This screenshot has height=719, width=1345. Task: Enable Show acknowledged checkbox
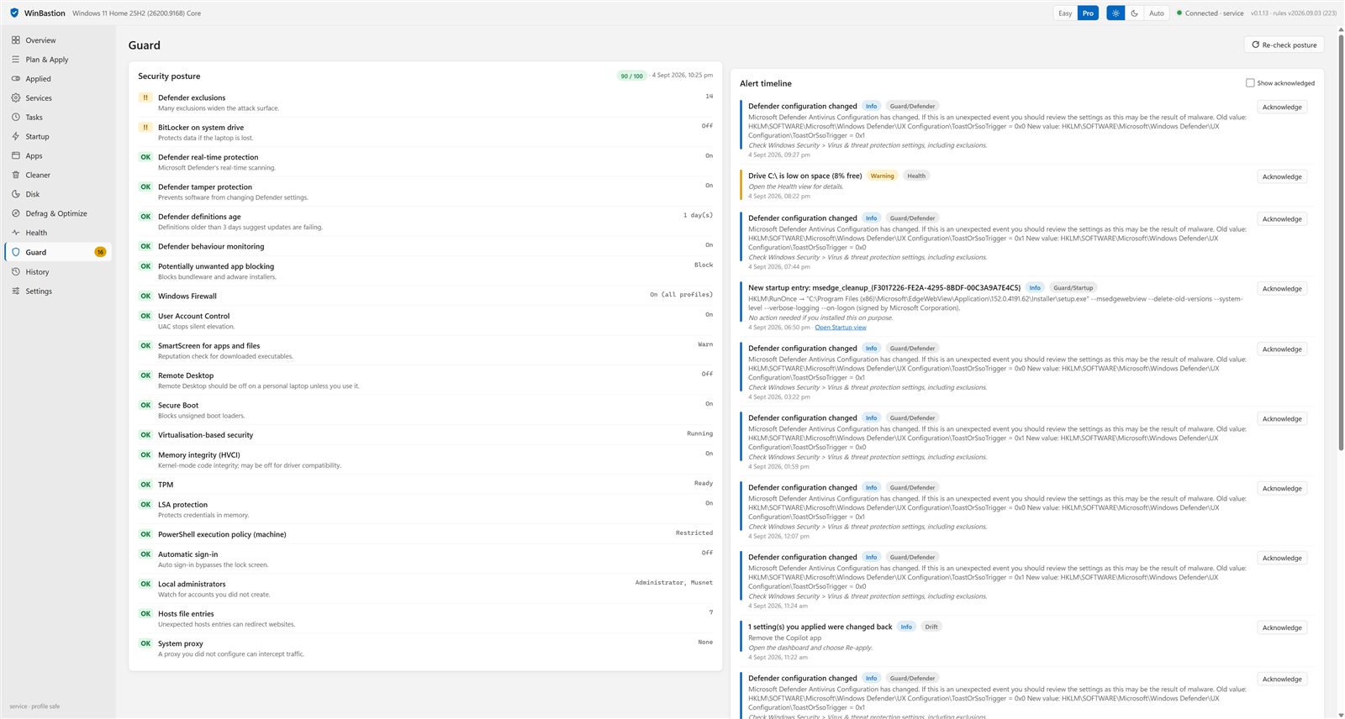point(1250,83)
